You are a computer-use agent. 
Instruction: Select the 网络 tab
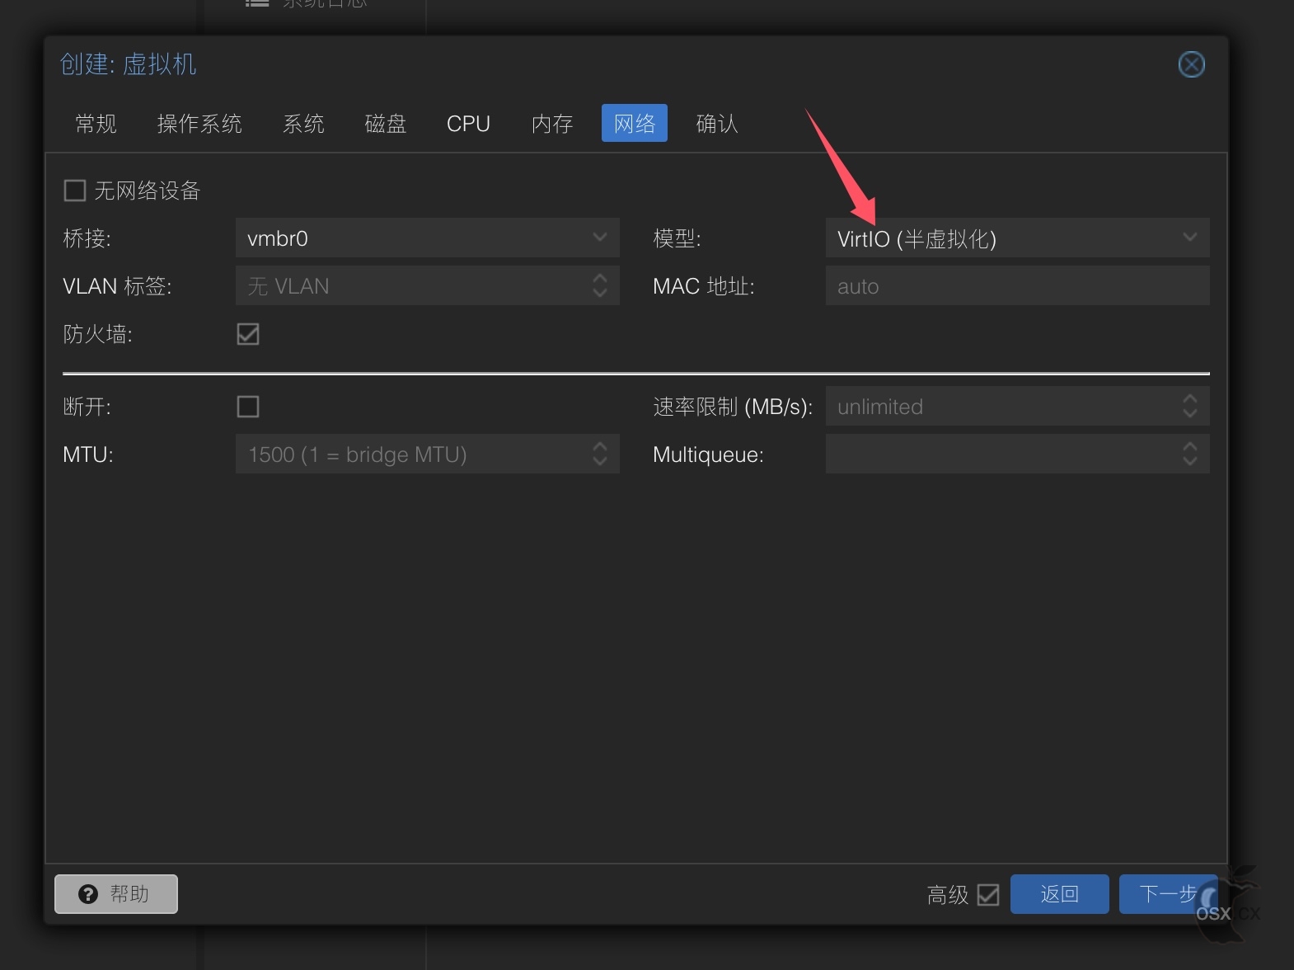[635, 124]
